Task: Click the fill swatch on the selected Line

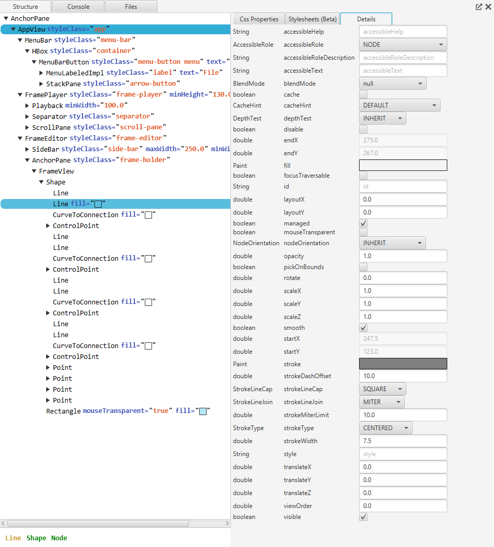Action: [98, 204]
